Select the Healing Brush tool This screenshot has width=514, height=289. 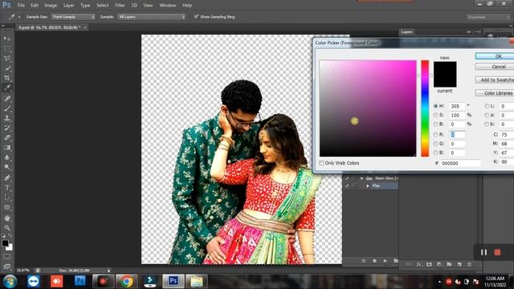7,98
